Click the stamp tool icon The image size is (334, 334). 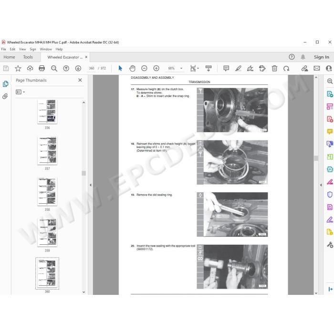tap(262, 68)
